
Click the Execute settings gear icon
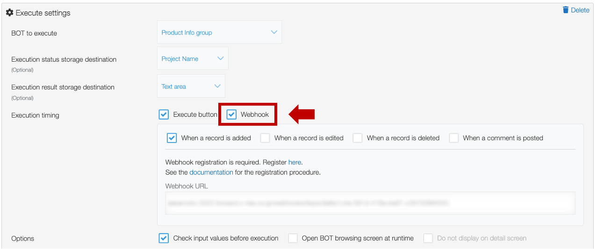(9, 13)
